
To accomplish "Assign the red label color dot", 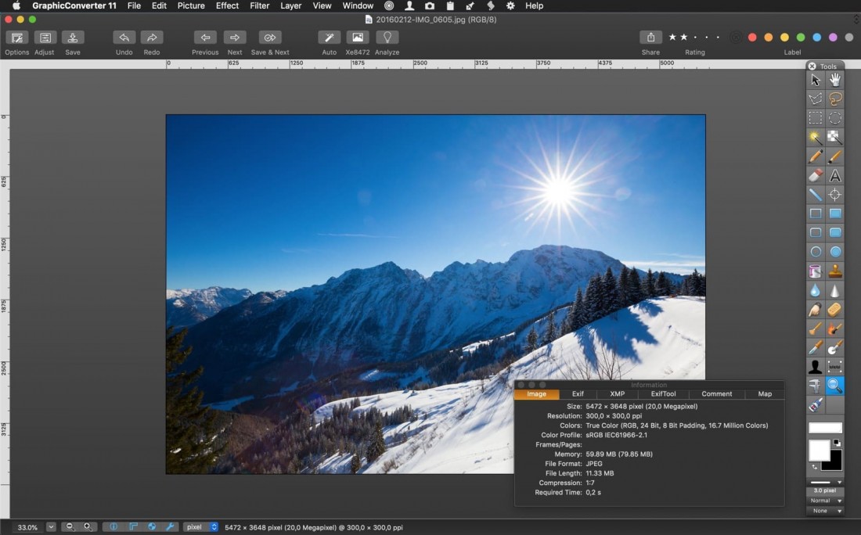I will pyautogui.click(x=752, y=36).
